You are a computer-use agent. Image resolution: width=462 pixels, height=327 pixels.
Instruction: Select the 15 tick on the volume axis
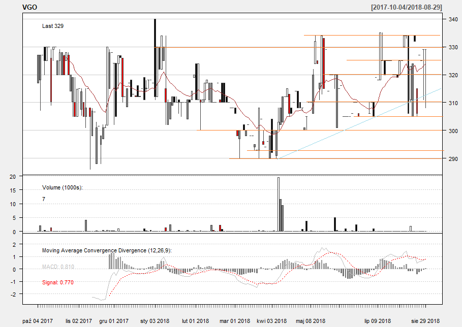pos(13,190)
